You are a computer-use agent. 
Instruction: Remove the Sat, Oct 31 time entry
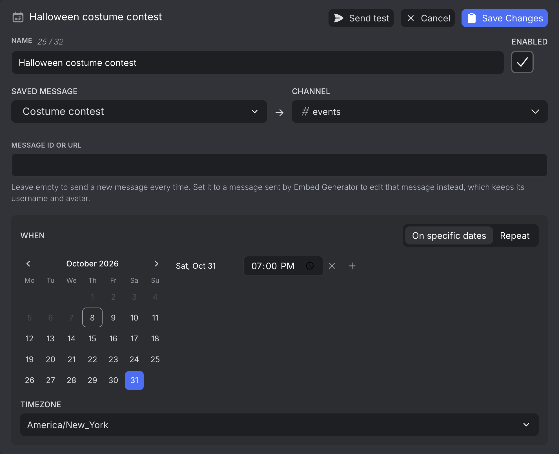[332, 266]
